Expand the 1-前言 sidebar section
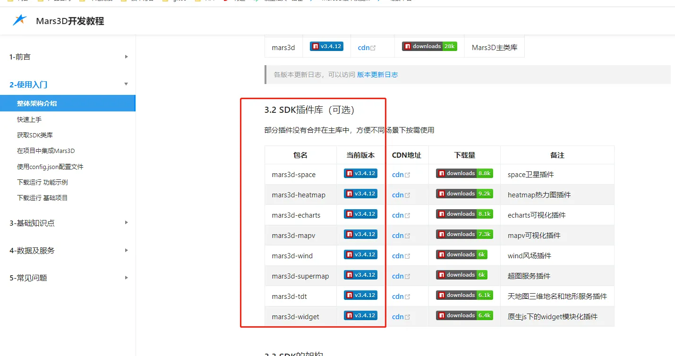Screen dimensions: 675x356 pos(68,57)
